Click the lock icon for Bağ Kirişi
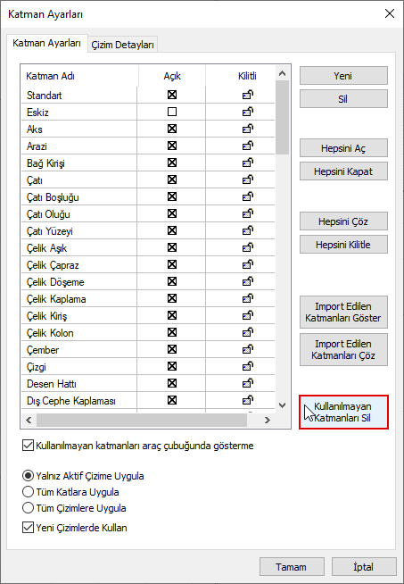The width and height of the screenshot is (404, 584). (x=248, y=163)
